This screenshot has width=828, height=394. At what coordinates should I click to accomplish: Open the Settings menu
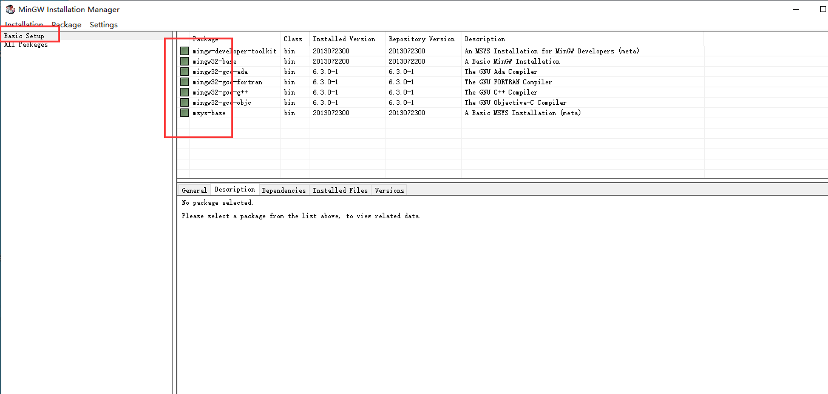pos(104,25)
